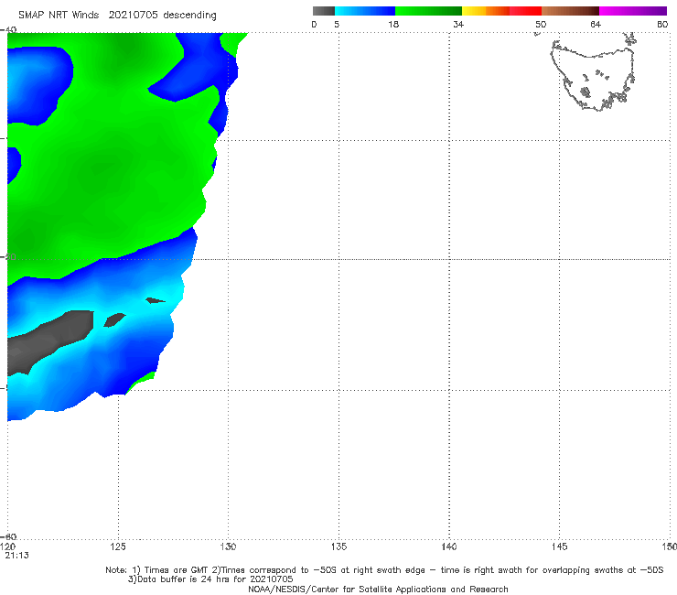This screenshot has width=677, height=595.
Task: Click the small gray patch near 125 longitude
Action: 114,320
